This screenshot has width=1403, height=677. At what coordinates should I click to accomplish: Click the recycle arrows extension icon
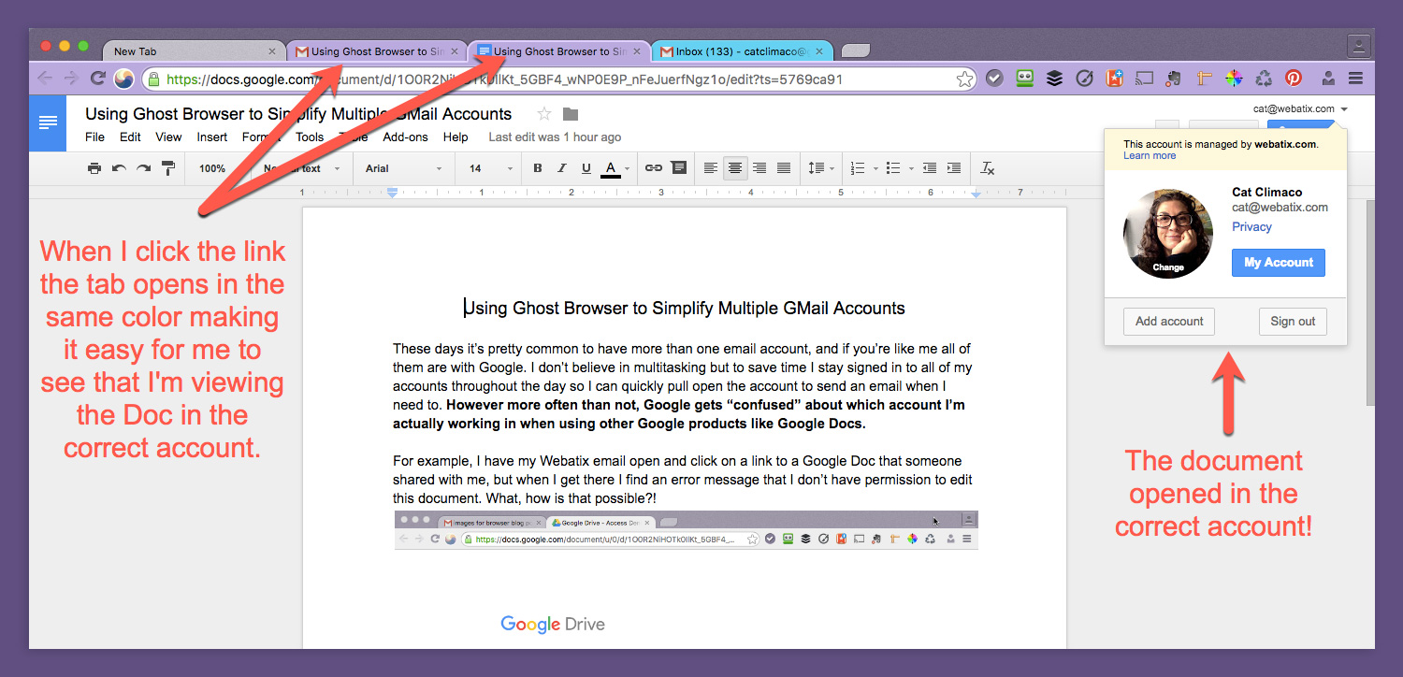click(1264, 79)
